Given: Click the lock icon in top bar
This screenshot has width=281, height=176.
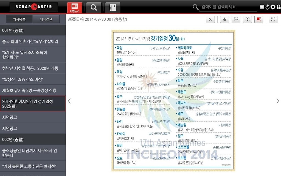Looking at the screenshot, I should 279,7.
